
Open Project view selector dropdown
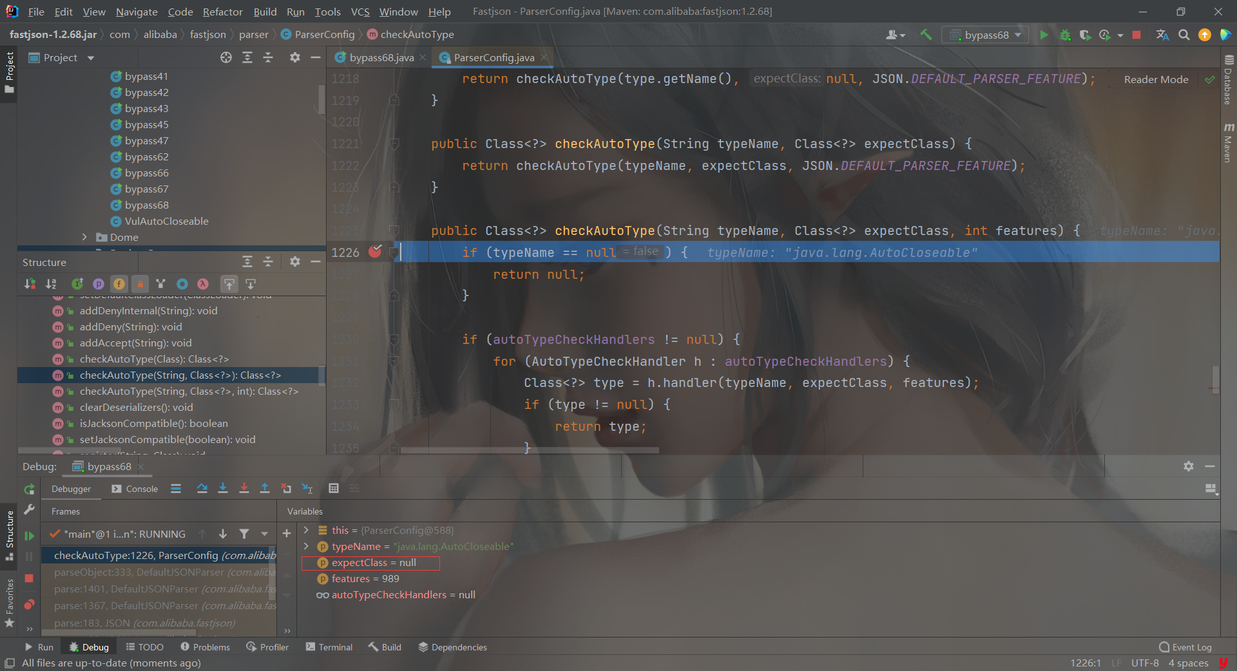pyautogui.click(x=61, y=58)
